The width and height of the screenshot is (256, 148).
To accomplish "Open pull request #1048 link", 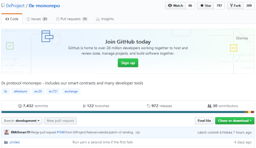I will click(61, 132).
